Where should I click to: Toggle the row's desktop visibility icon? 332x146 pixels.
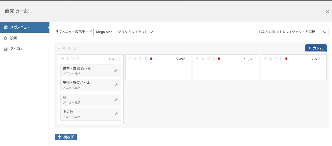tap(69, 48)
